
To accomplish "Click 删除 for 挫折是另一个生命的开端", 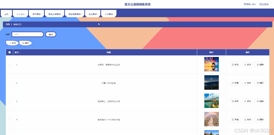I will [x=260, y=119].
